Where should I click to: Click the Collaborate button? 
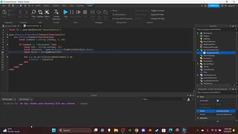click(x=213, y=6)
